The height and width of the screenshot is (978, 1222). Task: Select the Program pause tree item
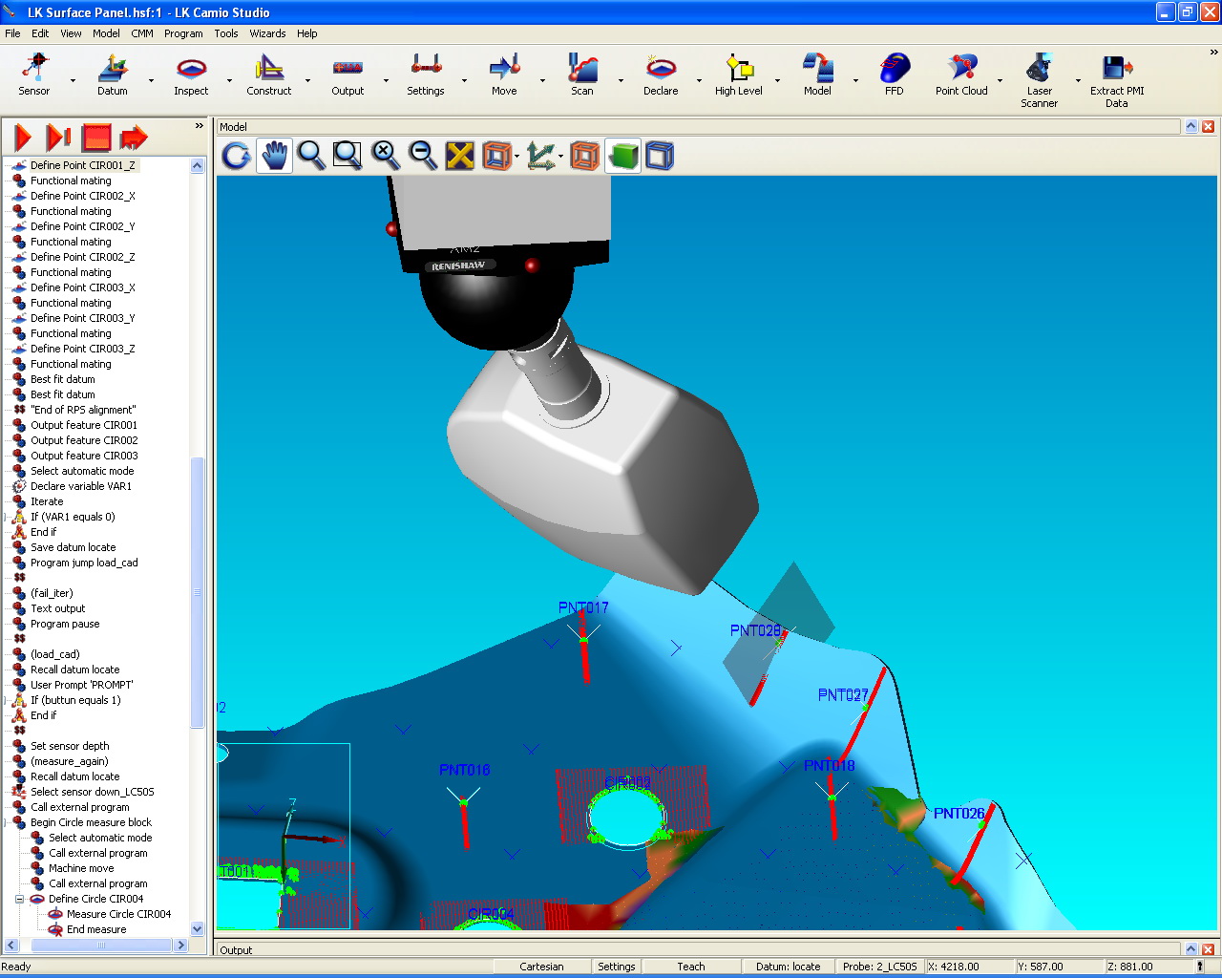(x=65, y=624)
